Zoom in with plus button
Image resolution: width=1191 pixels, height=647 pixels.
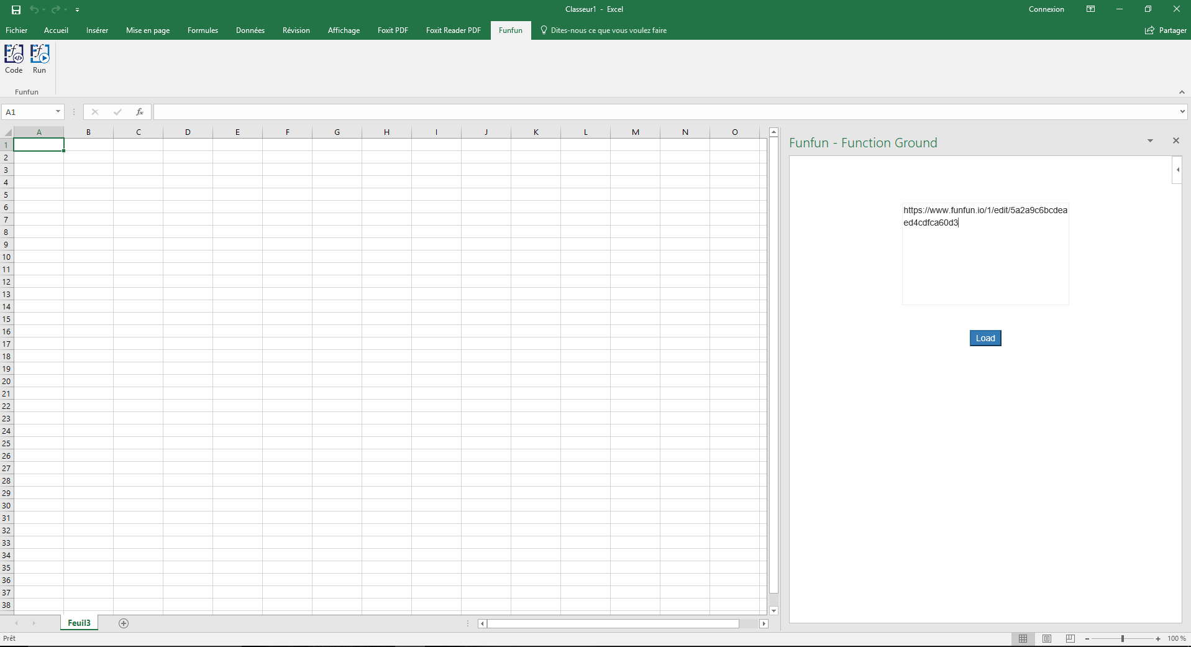pyautogui.click(x=1158, y=639)
